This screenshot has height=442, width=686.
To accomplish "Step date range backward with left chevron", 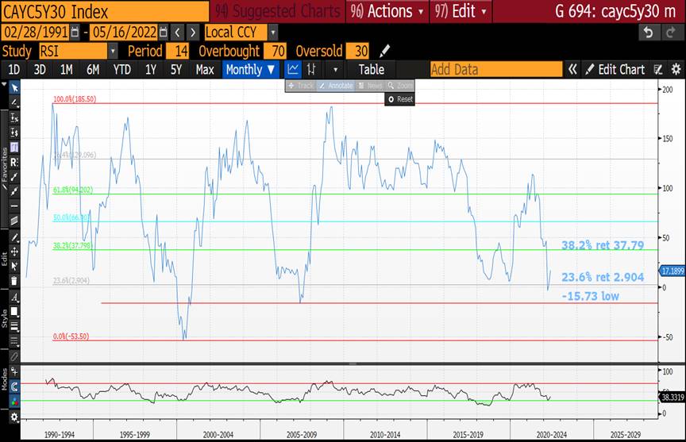I will [177, 33].
